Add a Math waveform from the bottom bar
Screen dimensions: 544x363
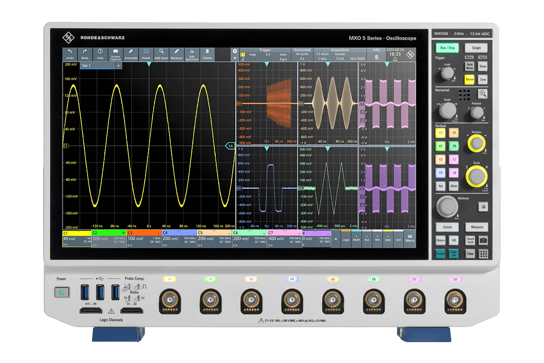point(357,238)
